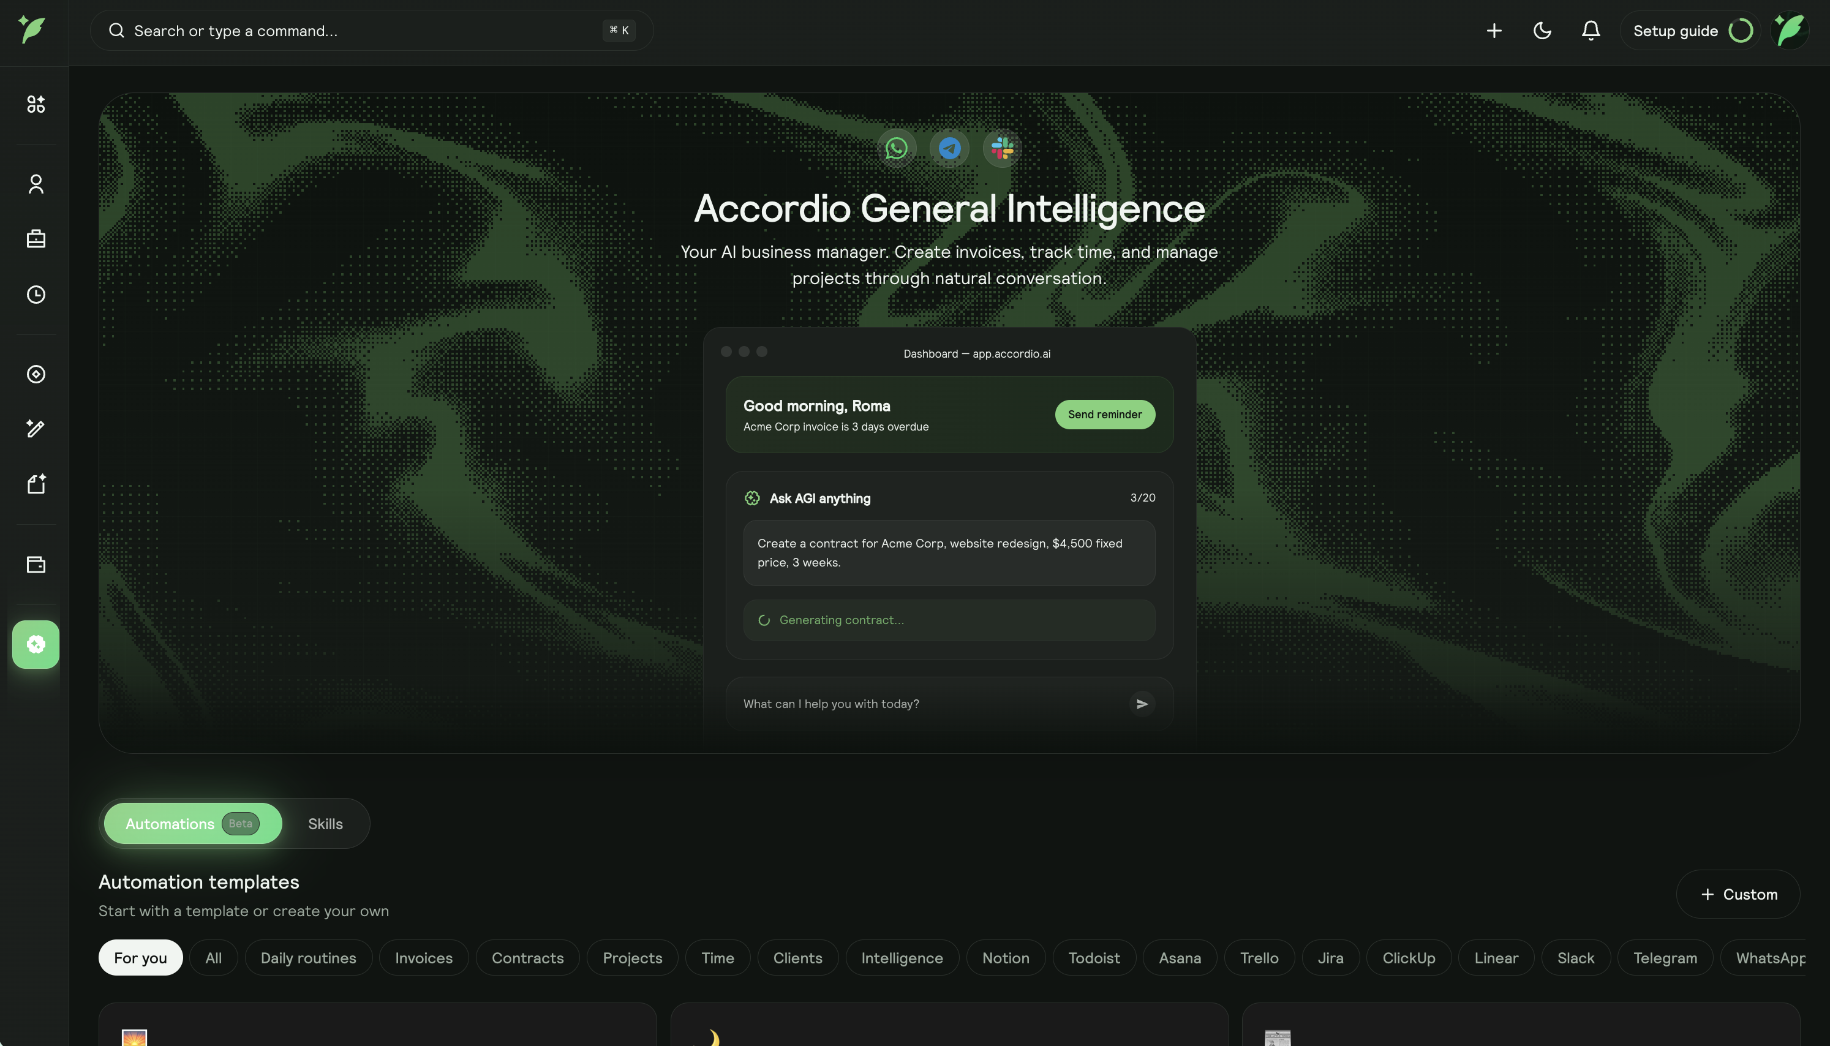The image size is (1830, 1046).
Task: Open the WhatsApp integration icon
Action: coord(897,148)
